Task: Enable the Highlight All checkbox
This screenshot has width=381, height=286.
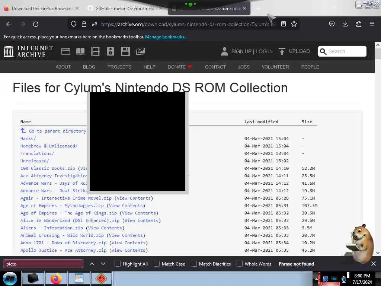Action: pos(118,264)
